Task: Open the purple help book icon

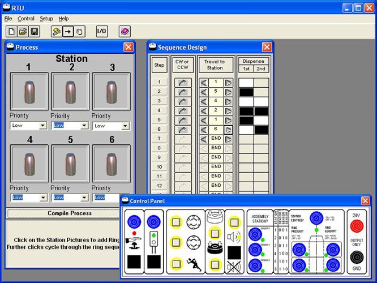Action: pos(125,31)
